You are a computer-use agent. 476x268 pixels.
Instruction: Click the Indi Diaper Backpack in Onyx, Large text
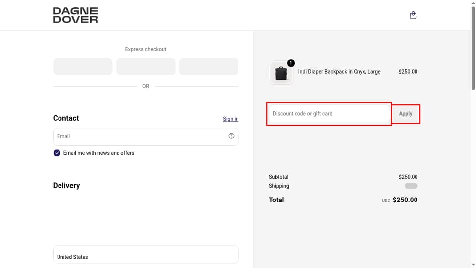[x=339, y=72]
